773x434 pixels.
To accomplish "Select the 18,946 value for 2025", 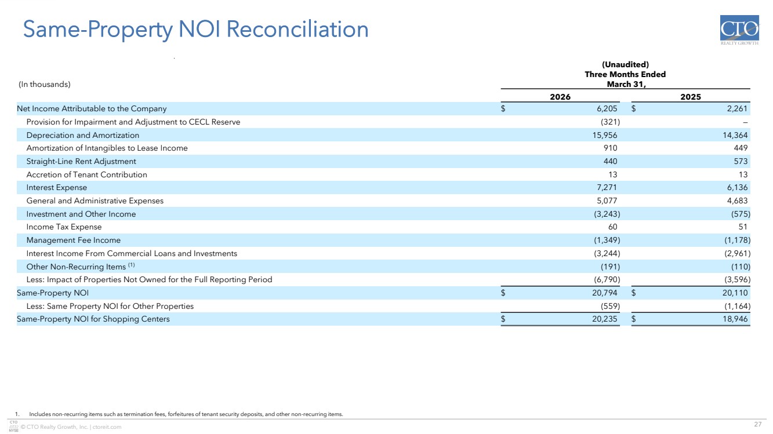I will [x=734, y=319].
